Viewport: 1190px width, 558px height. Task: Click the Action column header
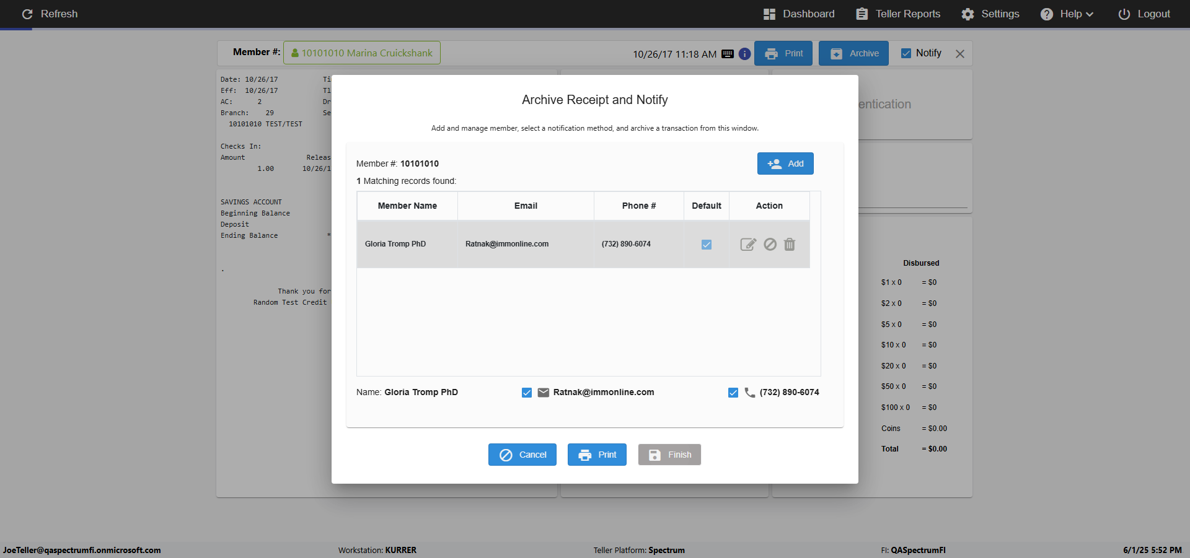769,206
